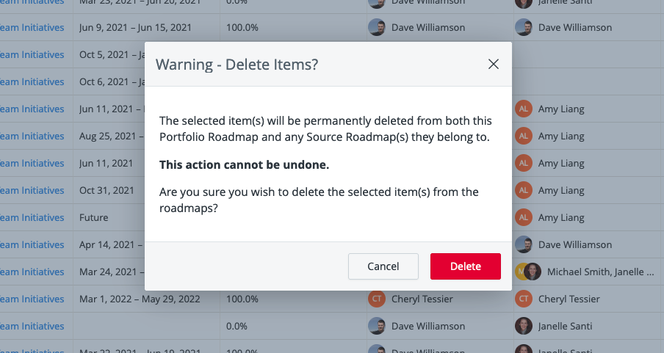Click Dave Williamson's avatar in the Apr 14 row

(x=524, y=244)
